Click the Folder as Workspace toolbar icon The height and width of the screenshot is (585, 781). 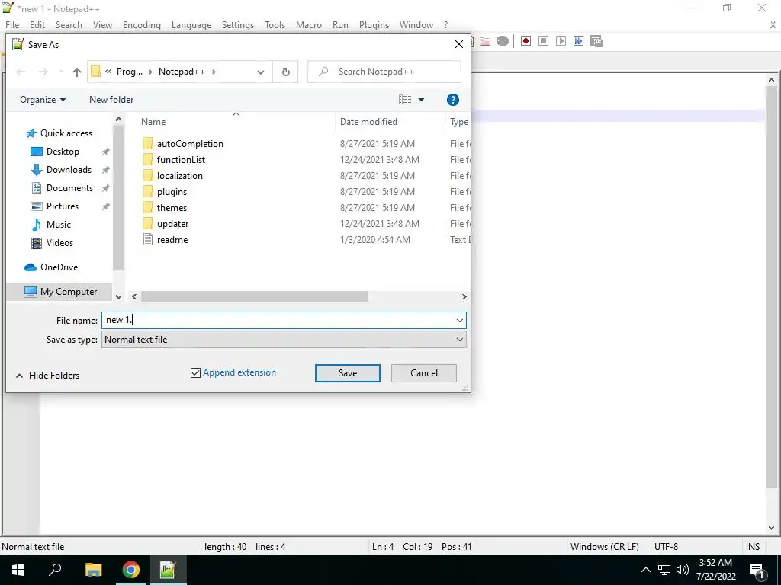click(485, 41)
